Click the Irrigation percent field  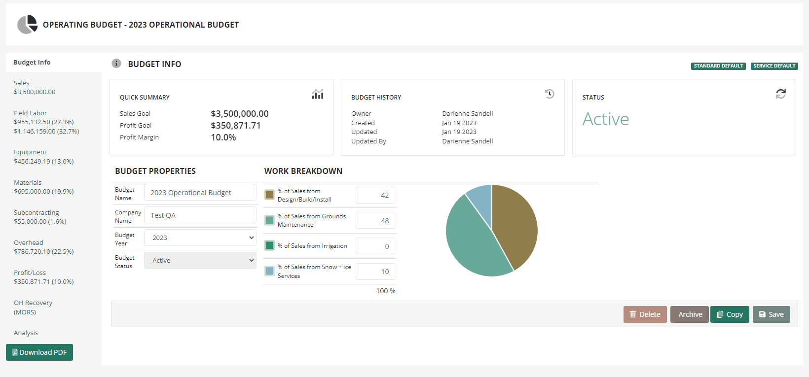[x=375, y=246]
